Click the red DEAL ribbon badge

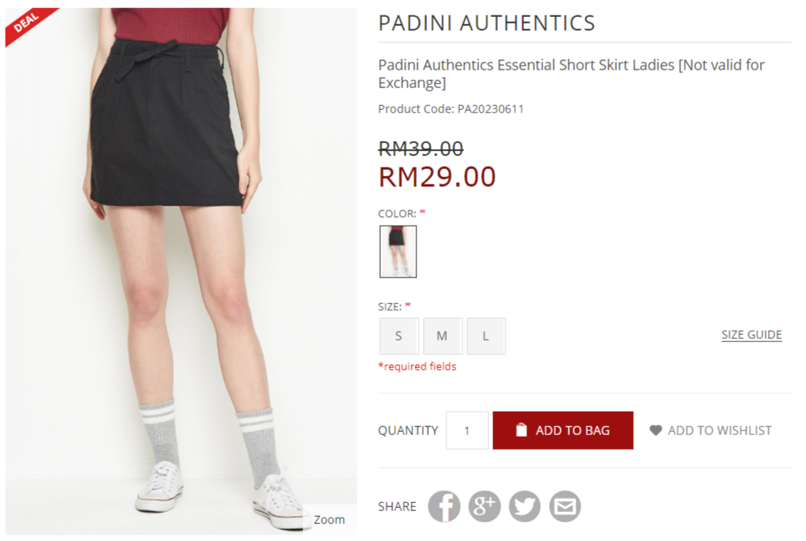[x=29, y=25]
